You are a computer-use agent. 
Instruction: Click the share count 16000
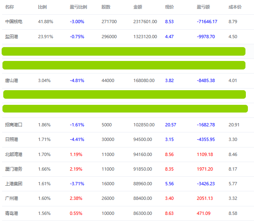point(108,184)
